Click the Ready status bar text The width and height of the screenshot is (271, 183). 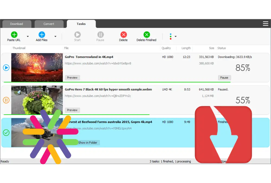click(x=5, y=161)
